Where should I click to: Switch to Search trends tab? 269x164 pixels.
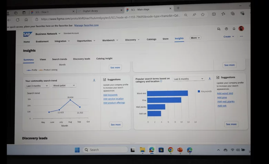coord(60,59)
